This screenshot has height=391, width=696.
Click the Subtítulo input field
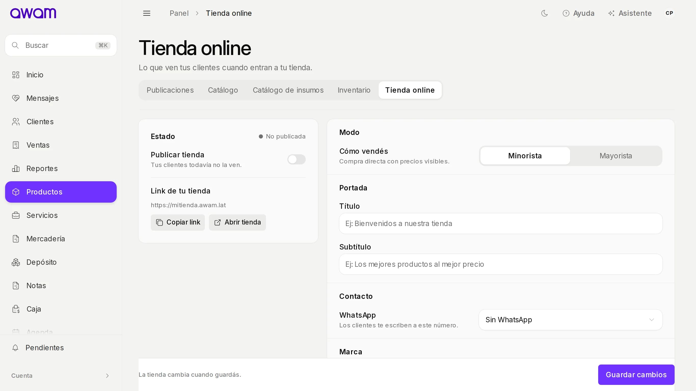pyautogui.click(x=501, y=264)
